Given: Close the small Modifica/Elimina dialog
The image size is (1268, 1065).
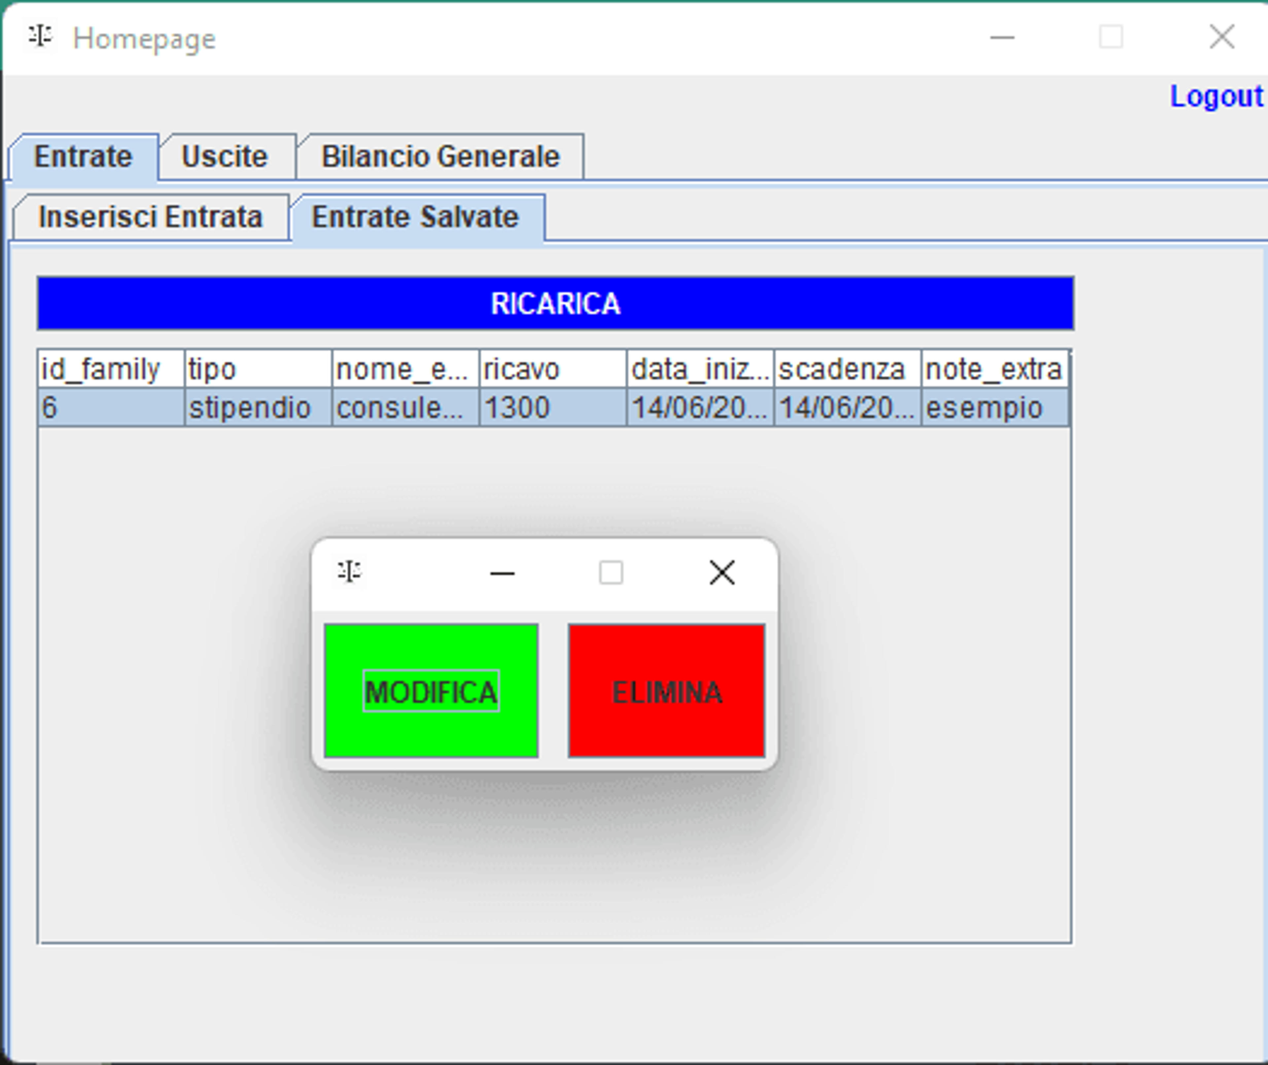Looking at the screenshot, I should [722, 572].
